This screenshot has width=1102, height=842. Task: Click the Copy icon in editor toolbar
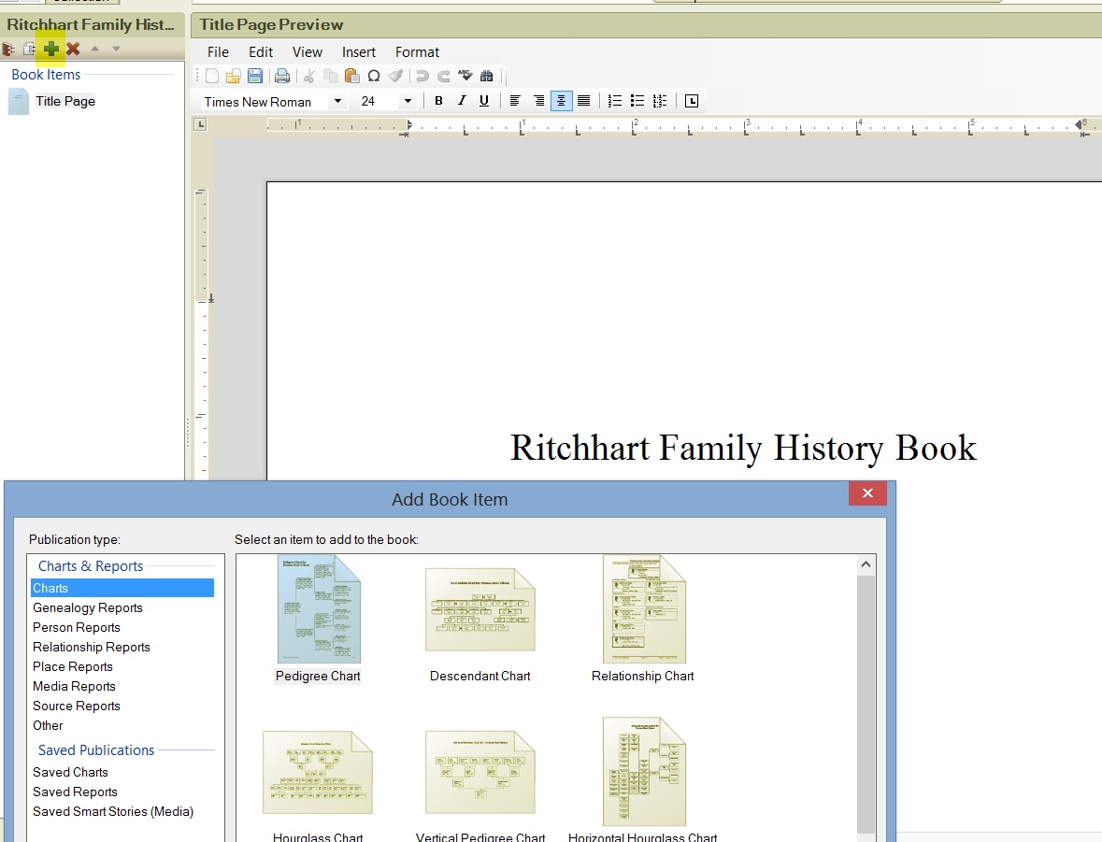(330, 76)
